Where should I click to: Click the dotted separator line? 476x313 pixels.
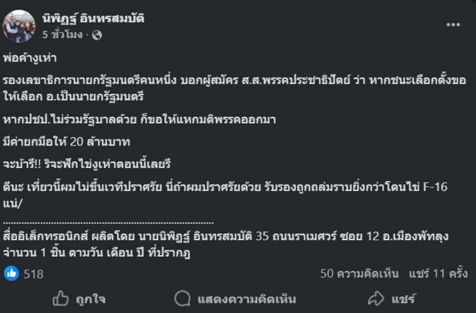108,222
